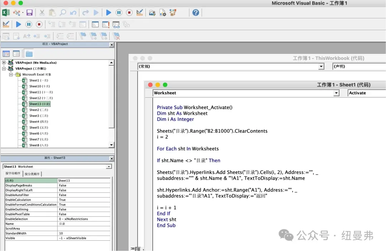The width and height of the screenshot is (386, 251).
Task: Click the Step Over icon
Action: 62,24
